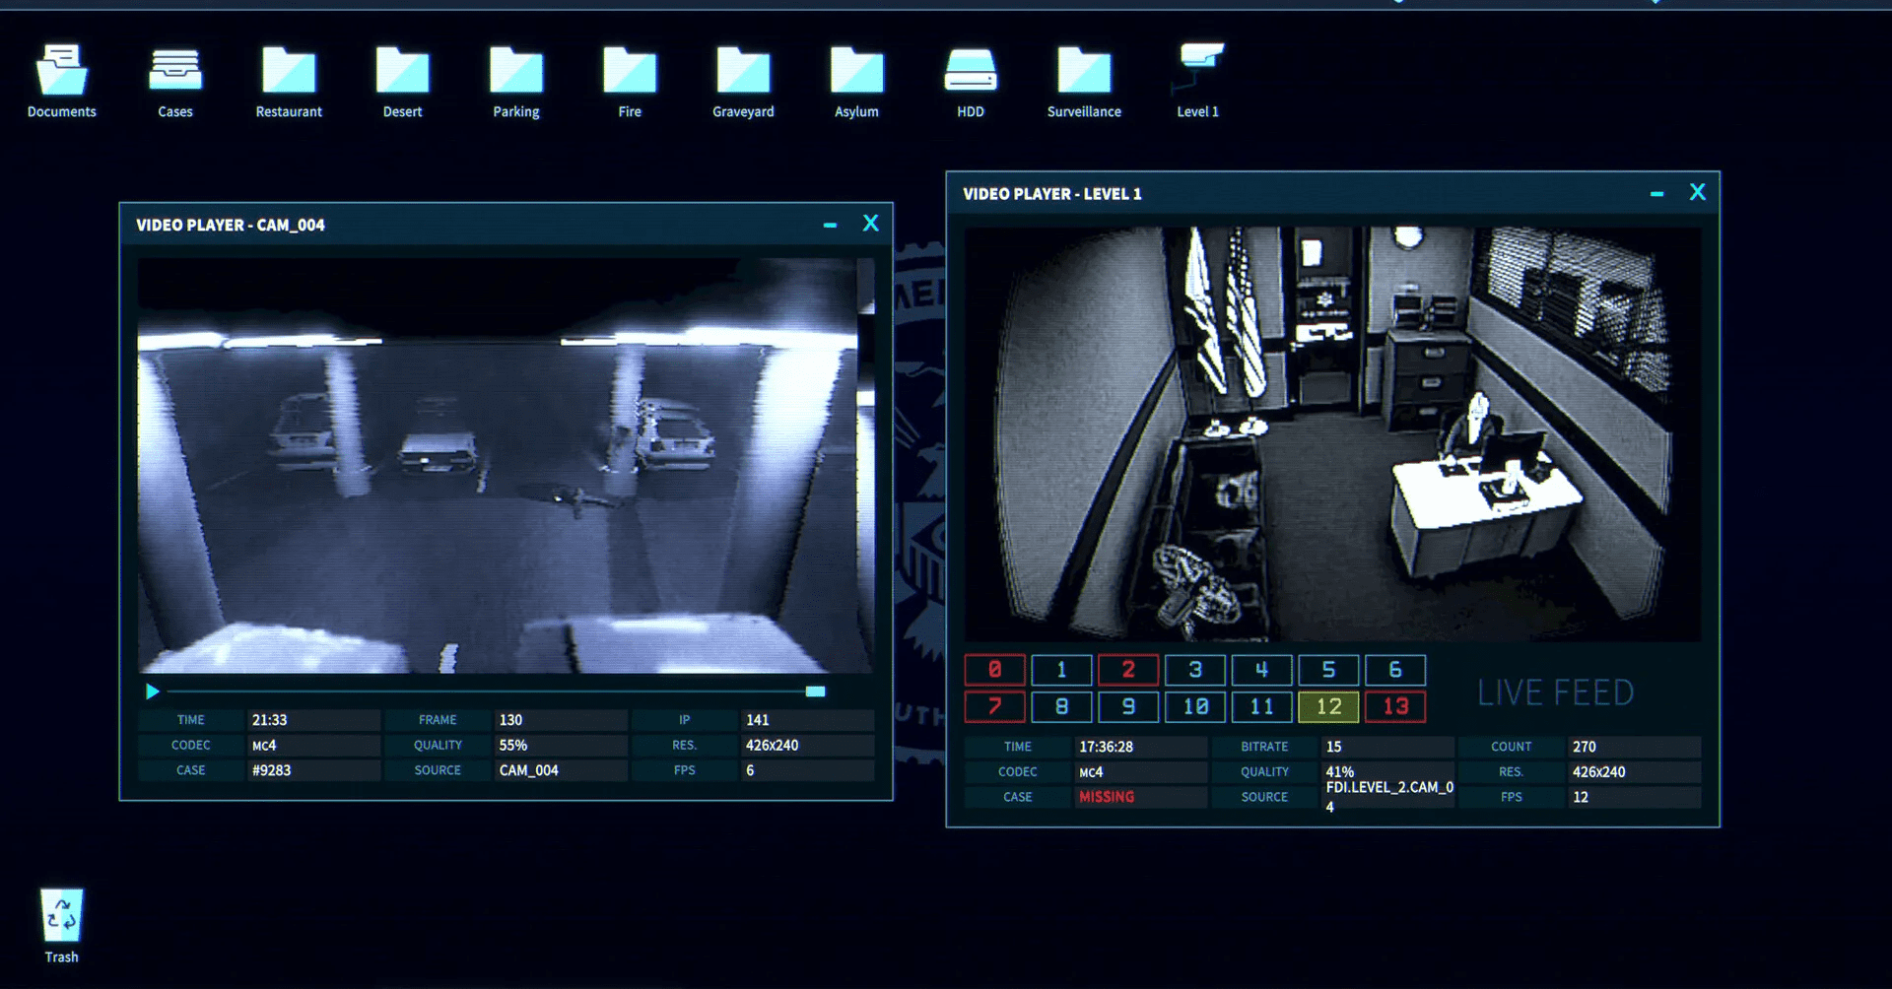Open the Surveillance folder

tap(1084, 71)
